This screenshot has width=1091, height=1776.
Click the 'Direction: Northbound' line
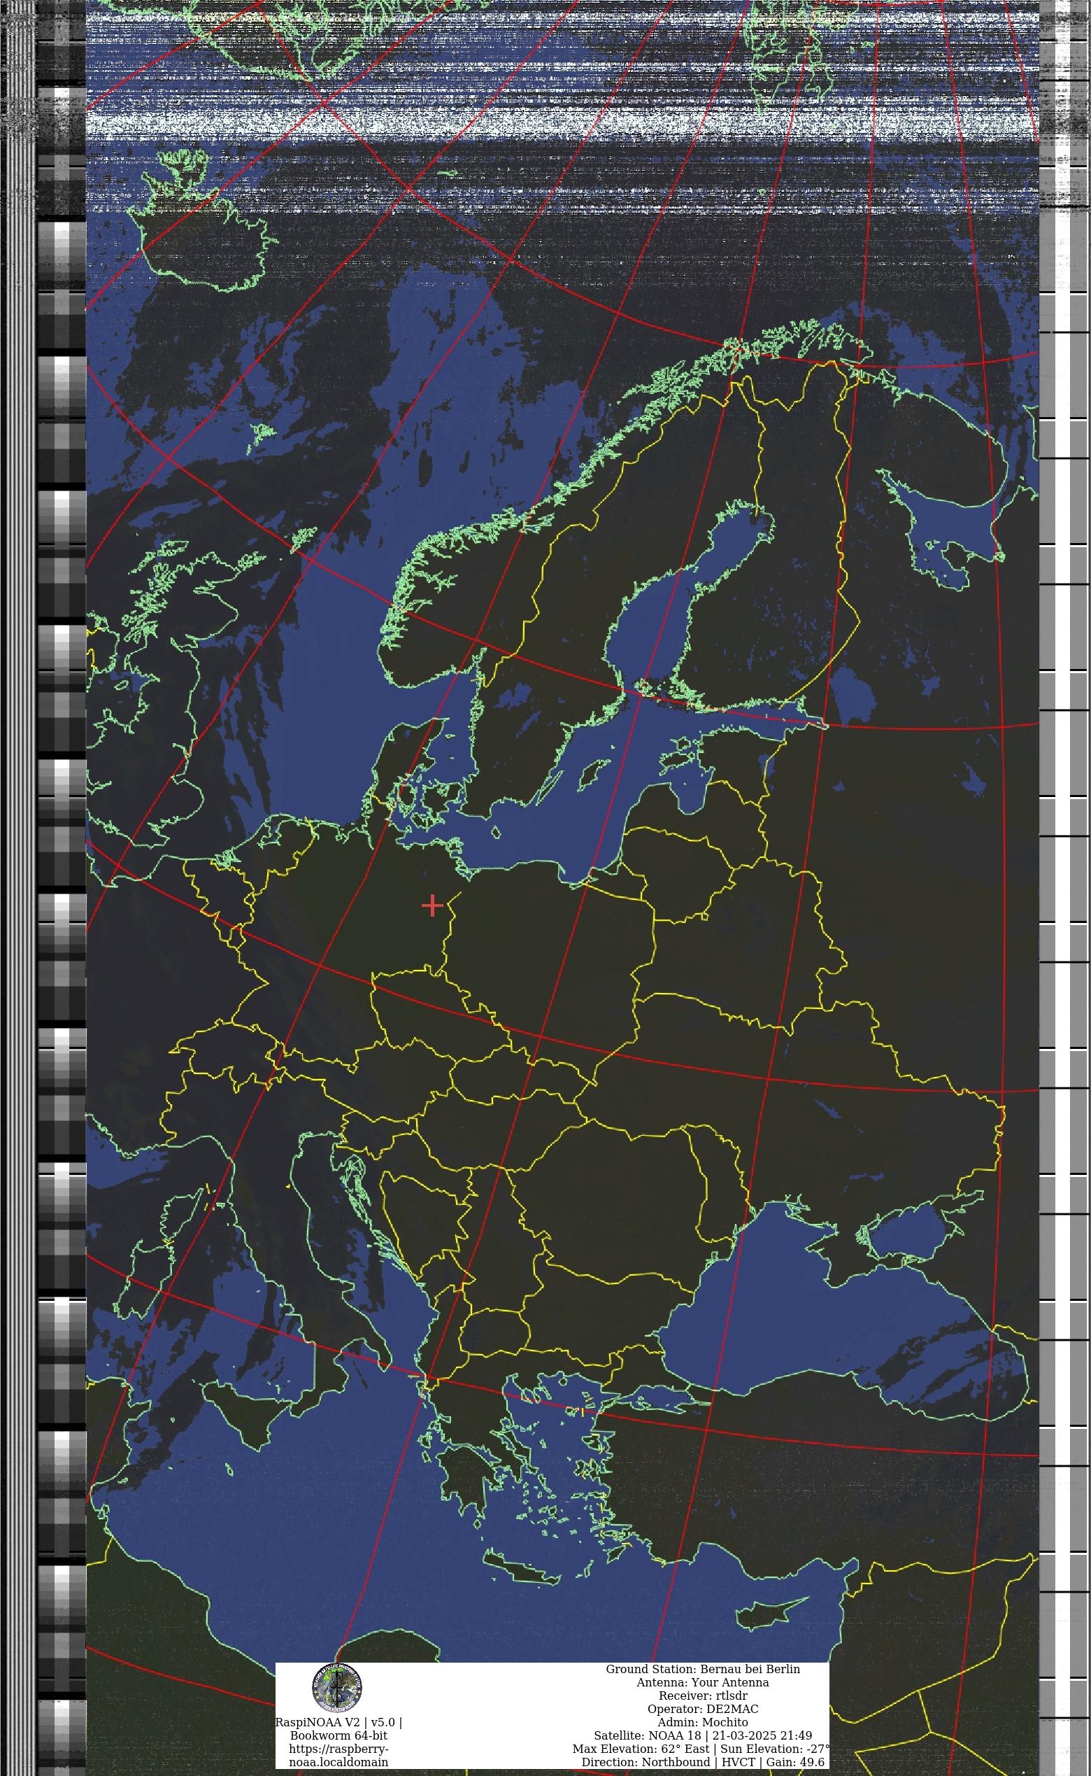click(x=703, y=1761)
